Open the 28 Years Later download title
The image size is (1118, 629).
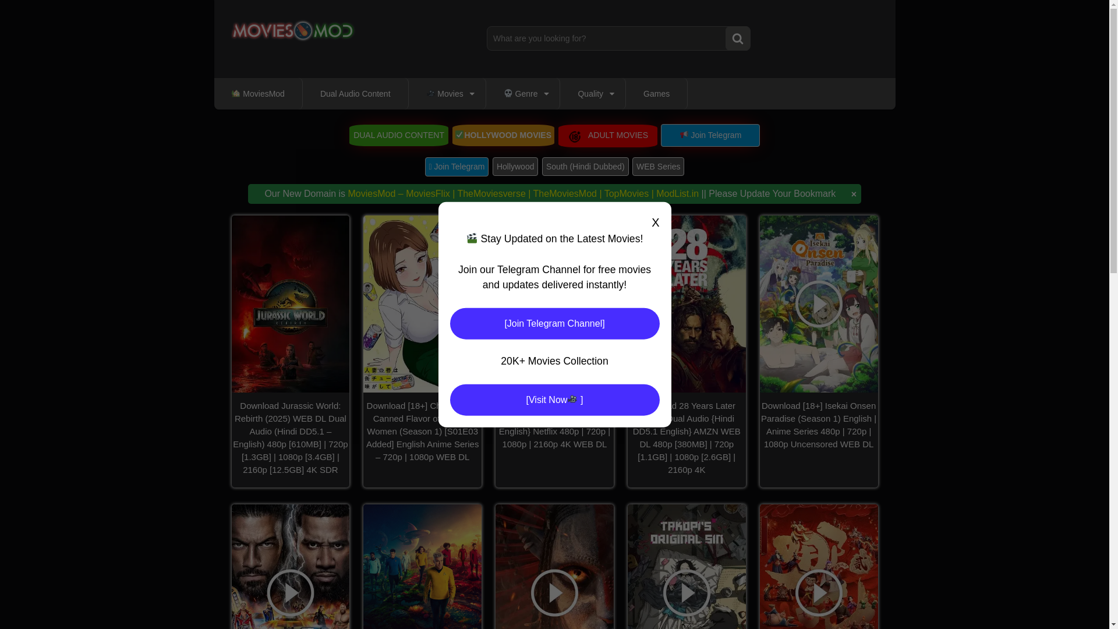point(687,438)
